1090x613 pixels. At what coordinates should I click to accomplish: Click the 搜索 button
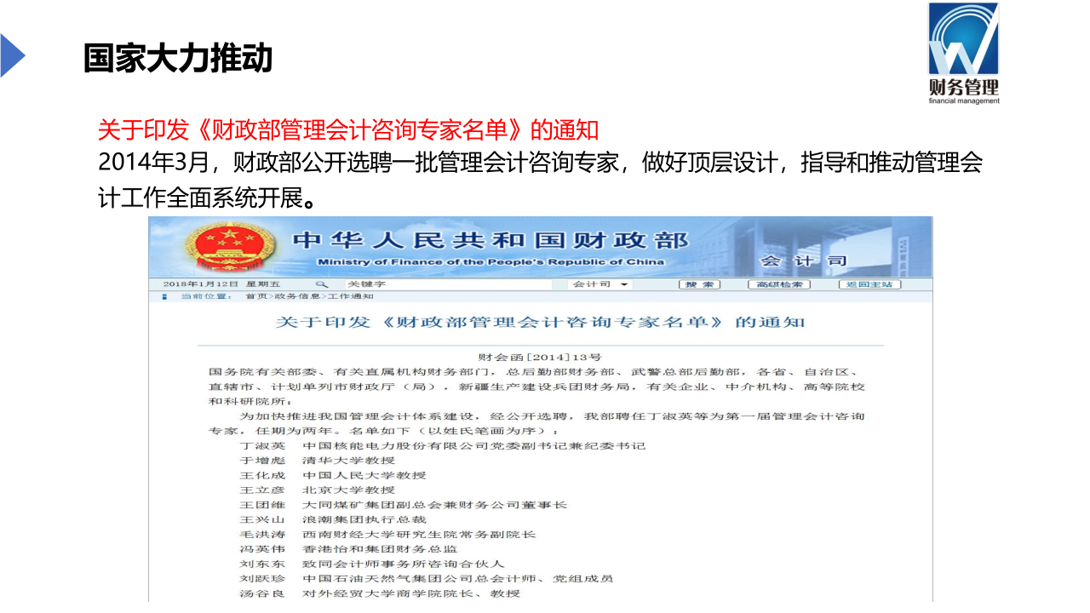pyautogui.click(x=699, y=284)
